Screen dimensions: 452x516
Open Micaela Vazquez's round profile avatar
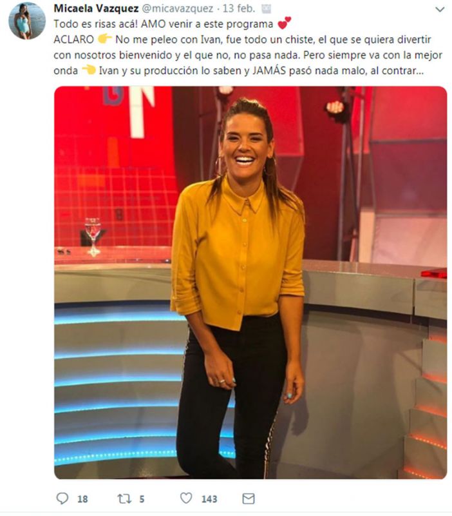pos(27,21)
